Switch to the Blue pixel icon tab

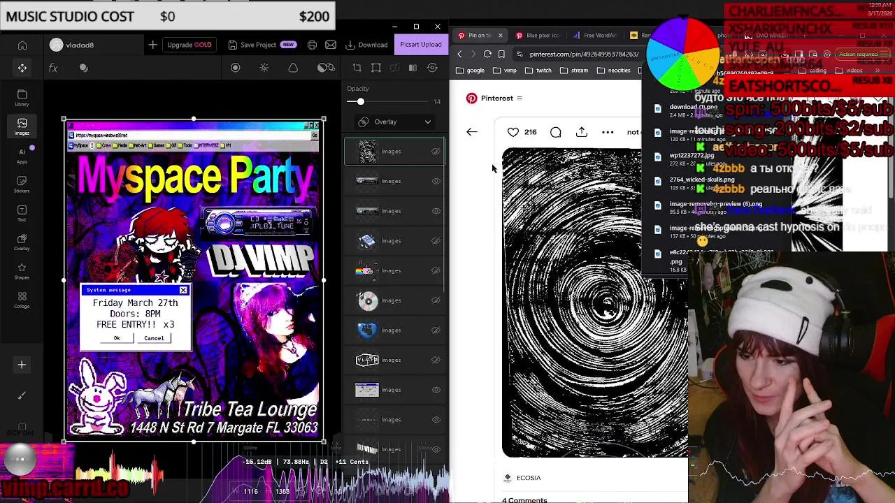pos(538,35)
